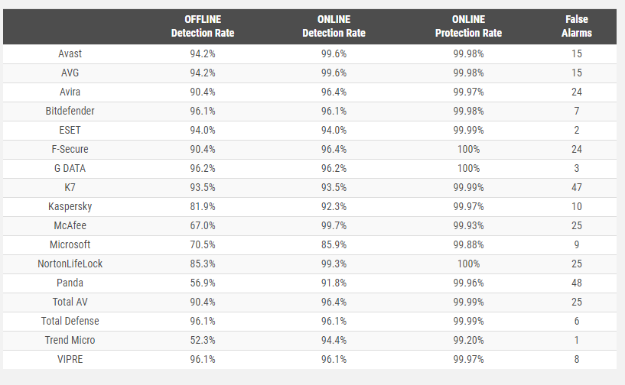Click the False Alarms column header
The height and width of the screenshot is (385, 625).
coord(576,27)
